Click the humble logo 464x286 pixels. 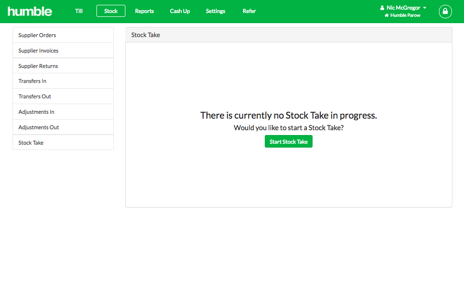[29, 12]
